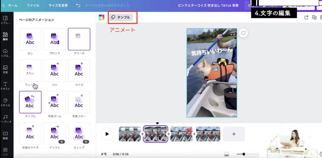This screenshot has width=322, height=158.
Task: Select the ストンプ premium animation option
Action: coord(79,133)
